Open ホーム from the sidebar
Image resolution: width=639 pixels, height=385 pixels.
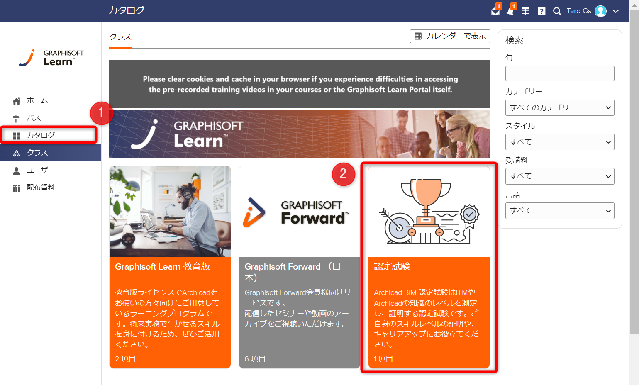click(51, 100)
